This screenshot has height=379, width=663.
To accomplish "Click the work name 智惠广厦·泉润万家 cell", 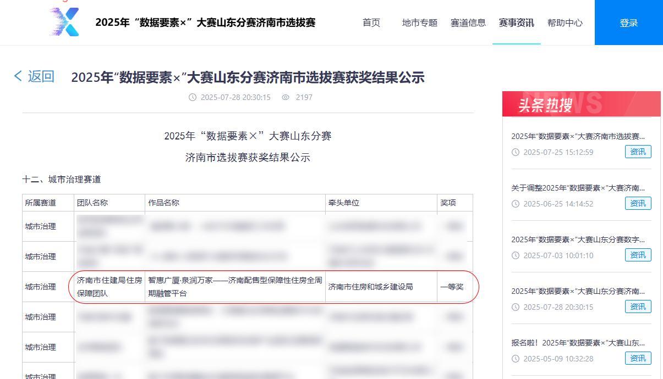I will tap(235, 287).
